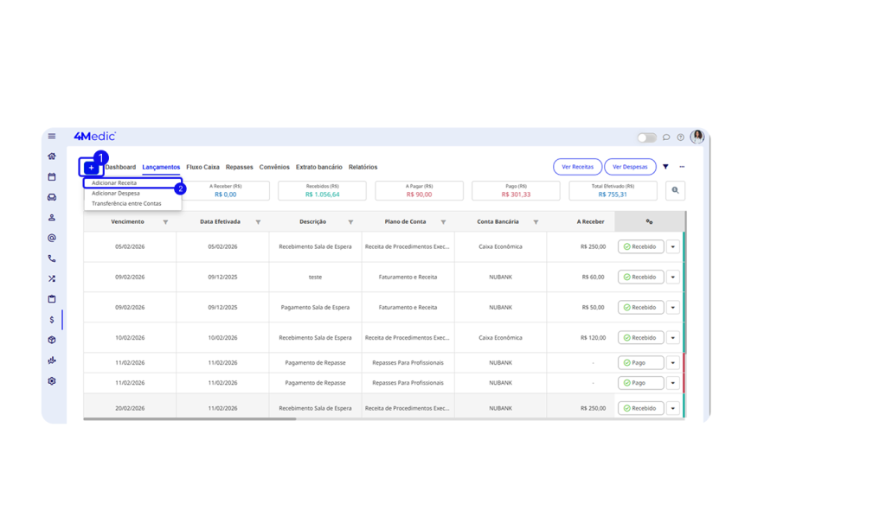Click the hamburger menu icon
This screenshot has width=886, height=517.
pyautogui.click(x=52, y=136)
